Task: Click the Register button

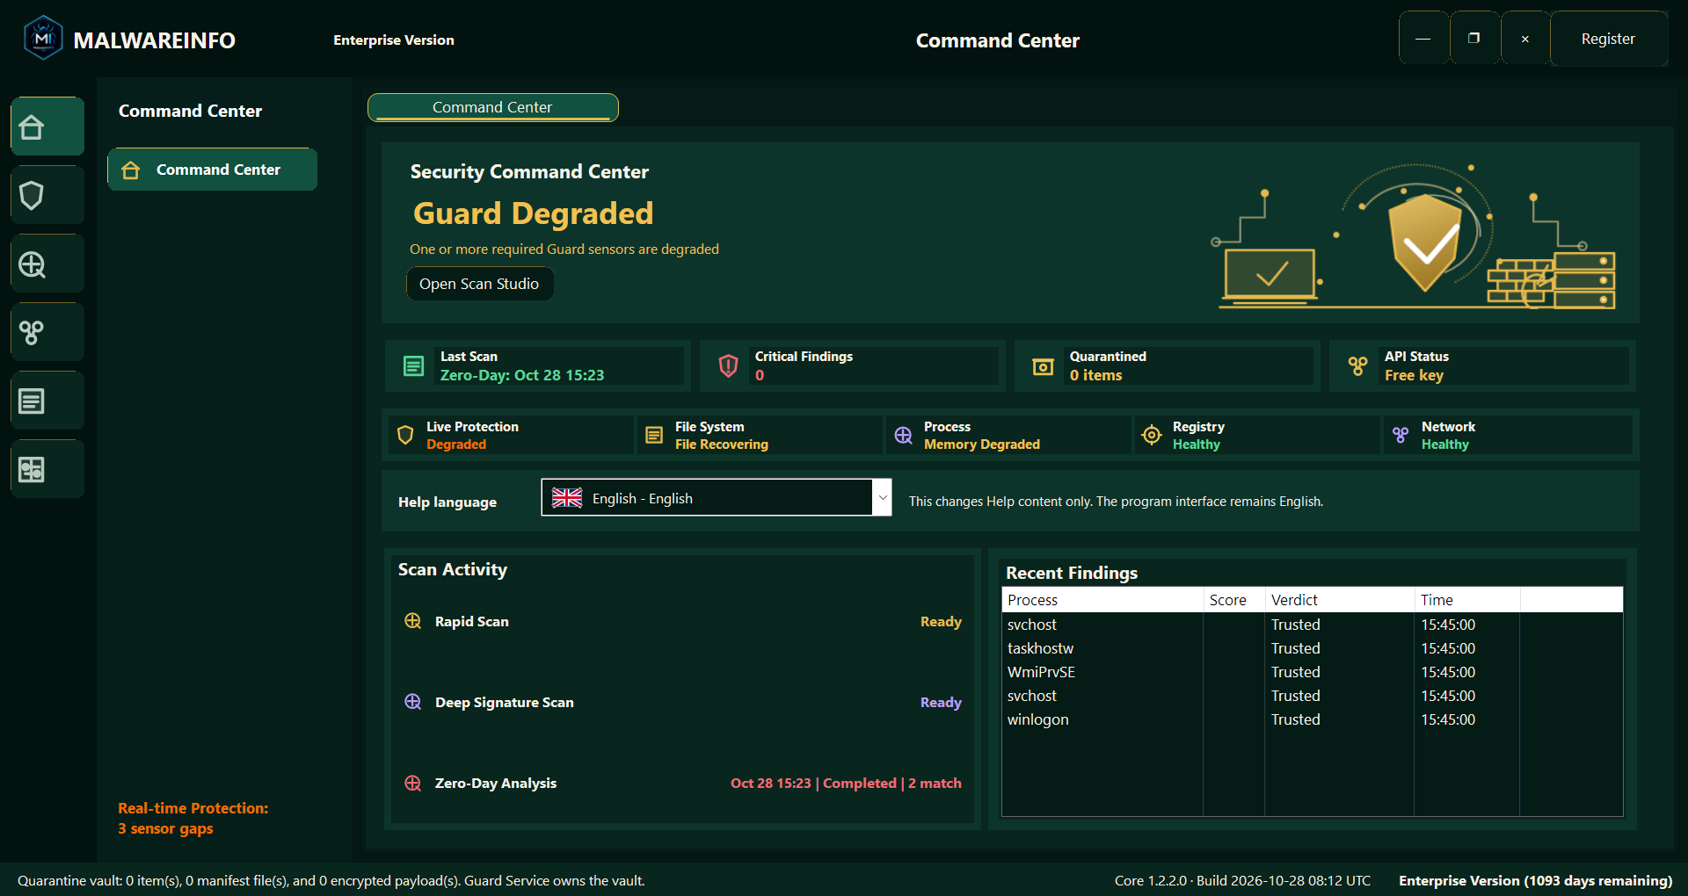Action: point(1608,39)
